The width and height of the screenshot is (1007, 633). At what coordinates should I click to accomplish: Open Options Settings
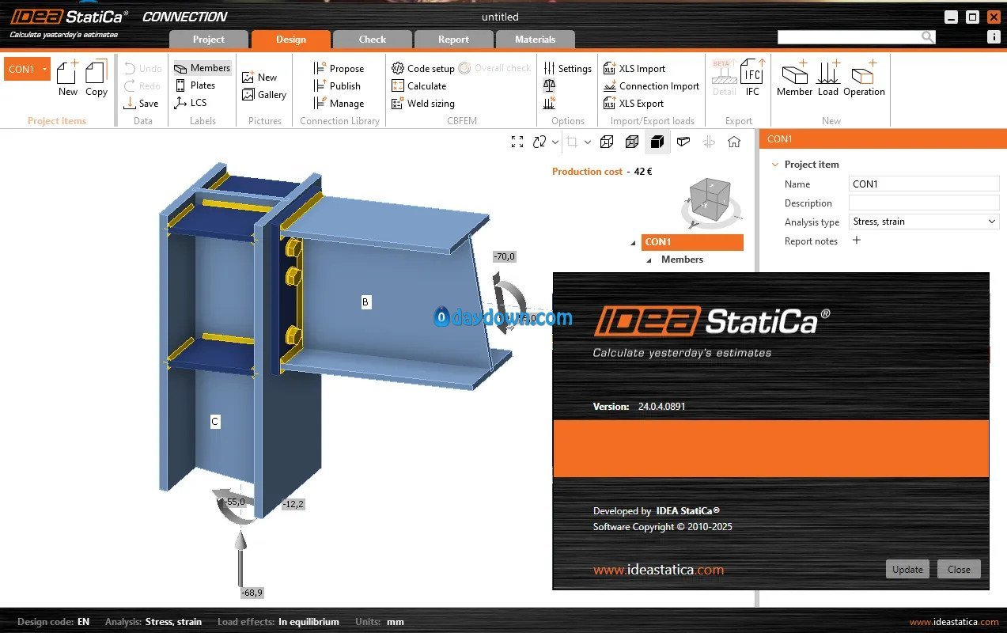click(x=567, y=69)
